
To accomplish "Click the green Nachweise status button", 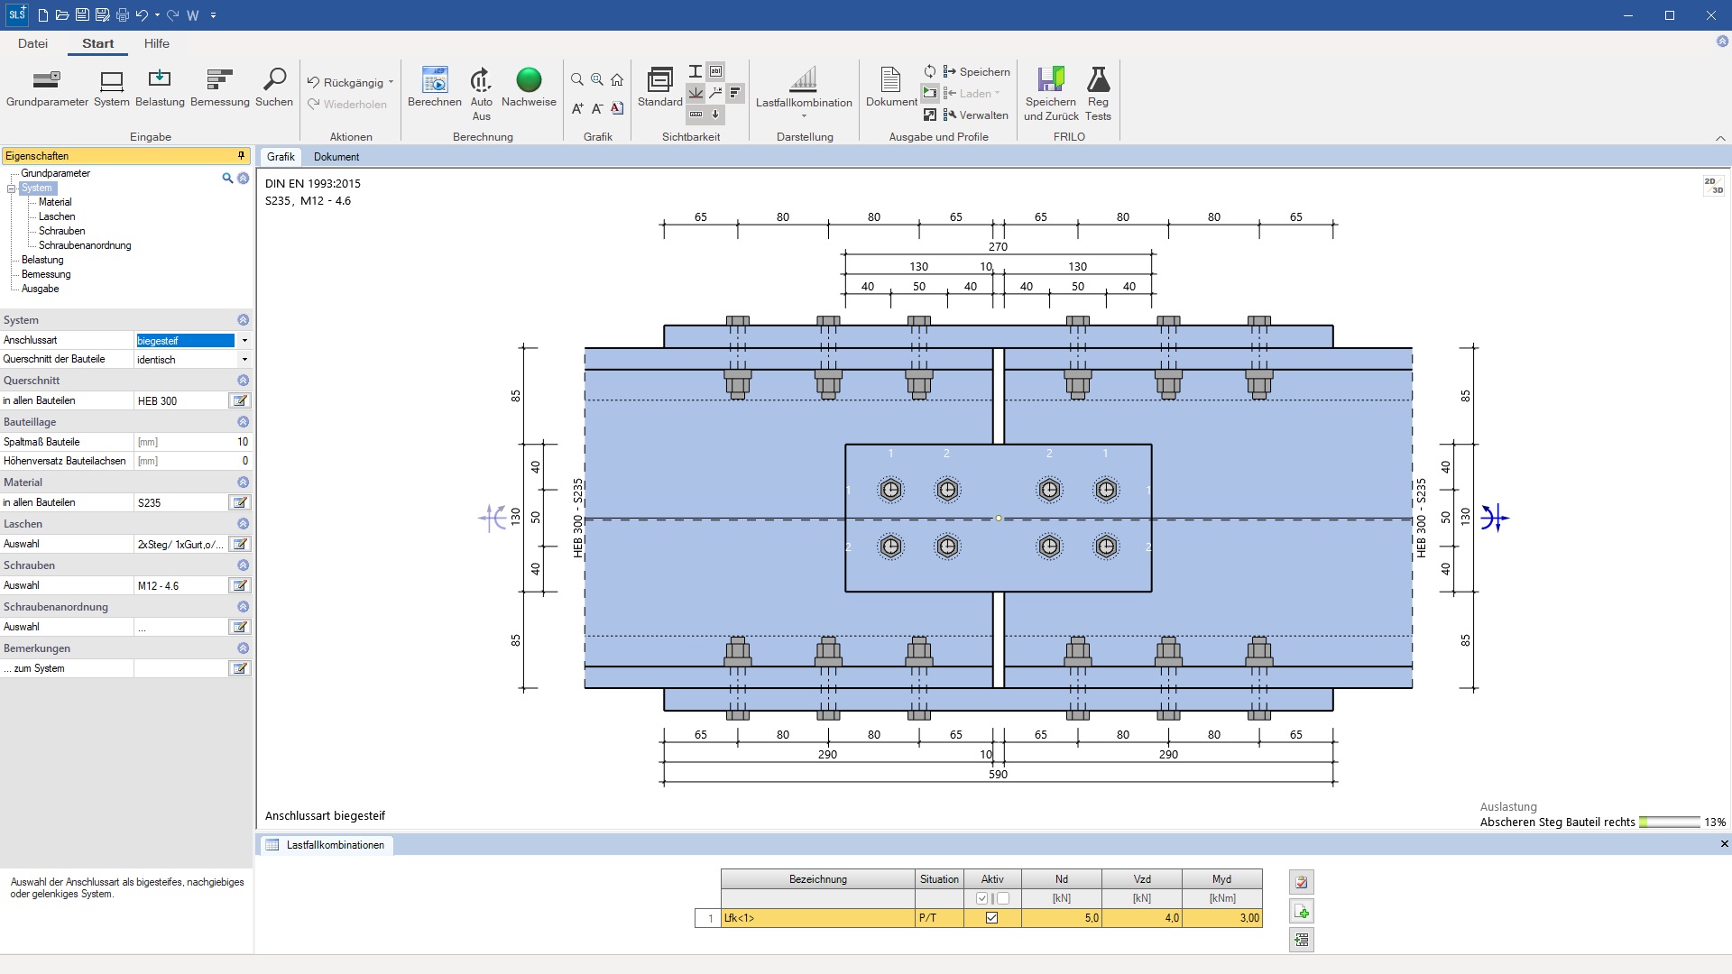I will click(529, 80).
